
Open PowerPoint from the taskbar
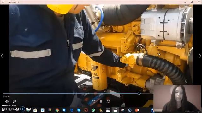pos(137,110)
